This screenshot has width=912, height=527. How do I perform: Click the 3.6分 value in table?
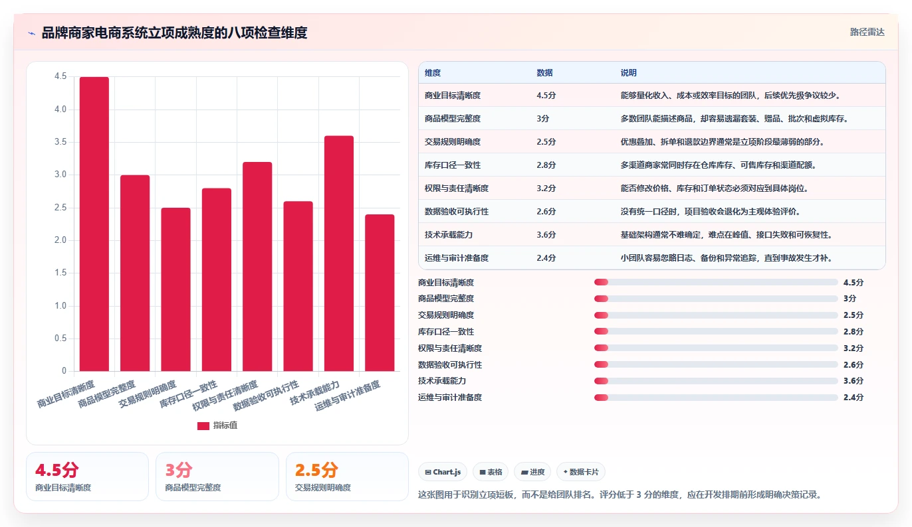coord(546,235)
